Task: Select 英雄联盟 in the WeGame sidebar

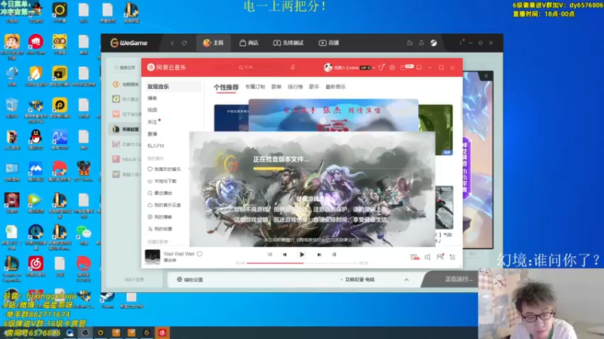Action: [125, 129]
